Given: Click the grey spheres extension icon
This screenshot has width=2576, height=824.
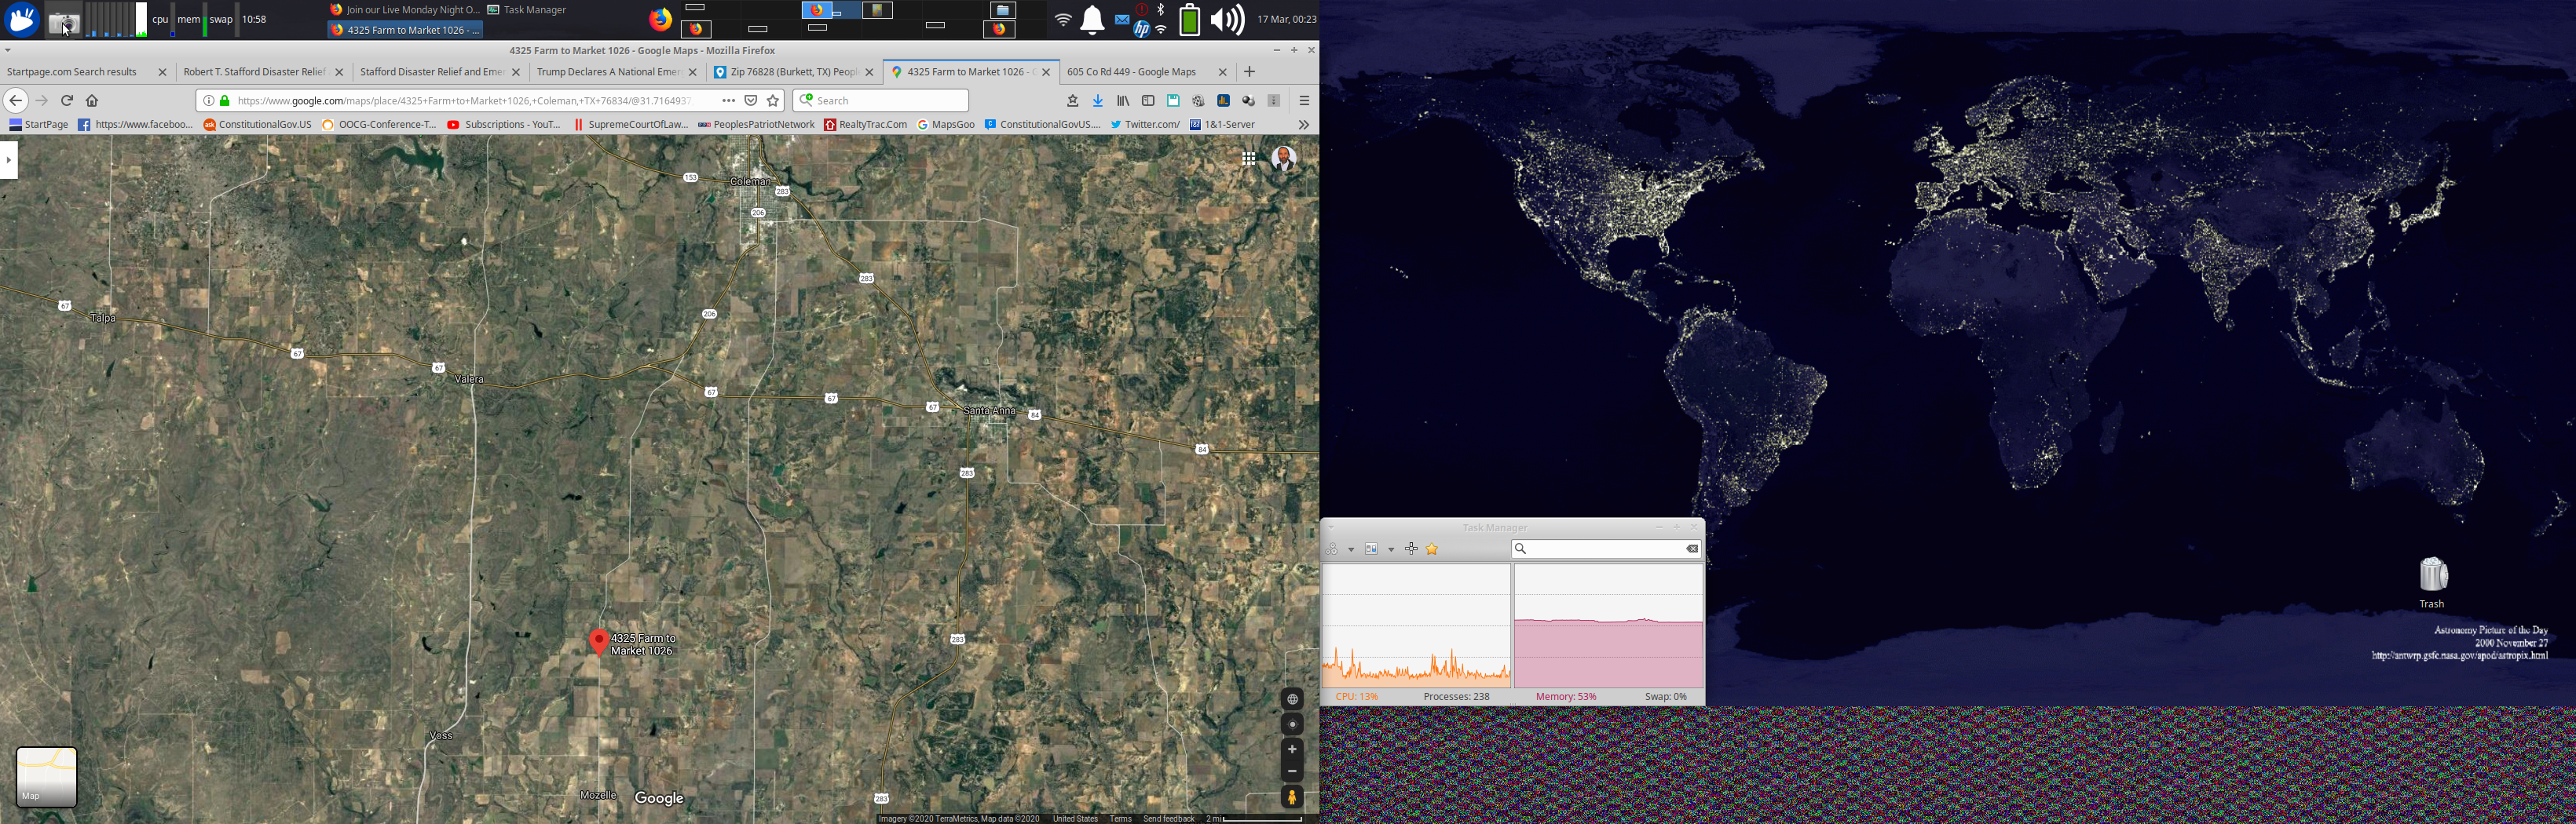Looking at the screenshot, I should (1249, 101).
